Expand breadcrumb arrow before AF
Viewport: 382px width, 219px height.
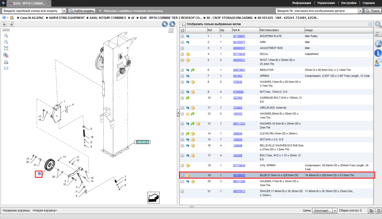click(129, 18)
